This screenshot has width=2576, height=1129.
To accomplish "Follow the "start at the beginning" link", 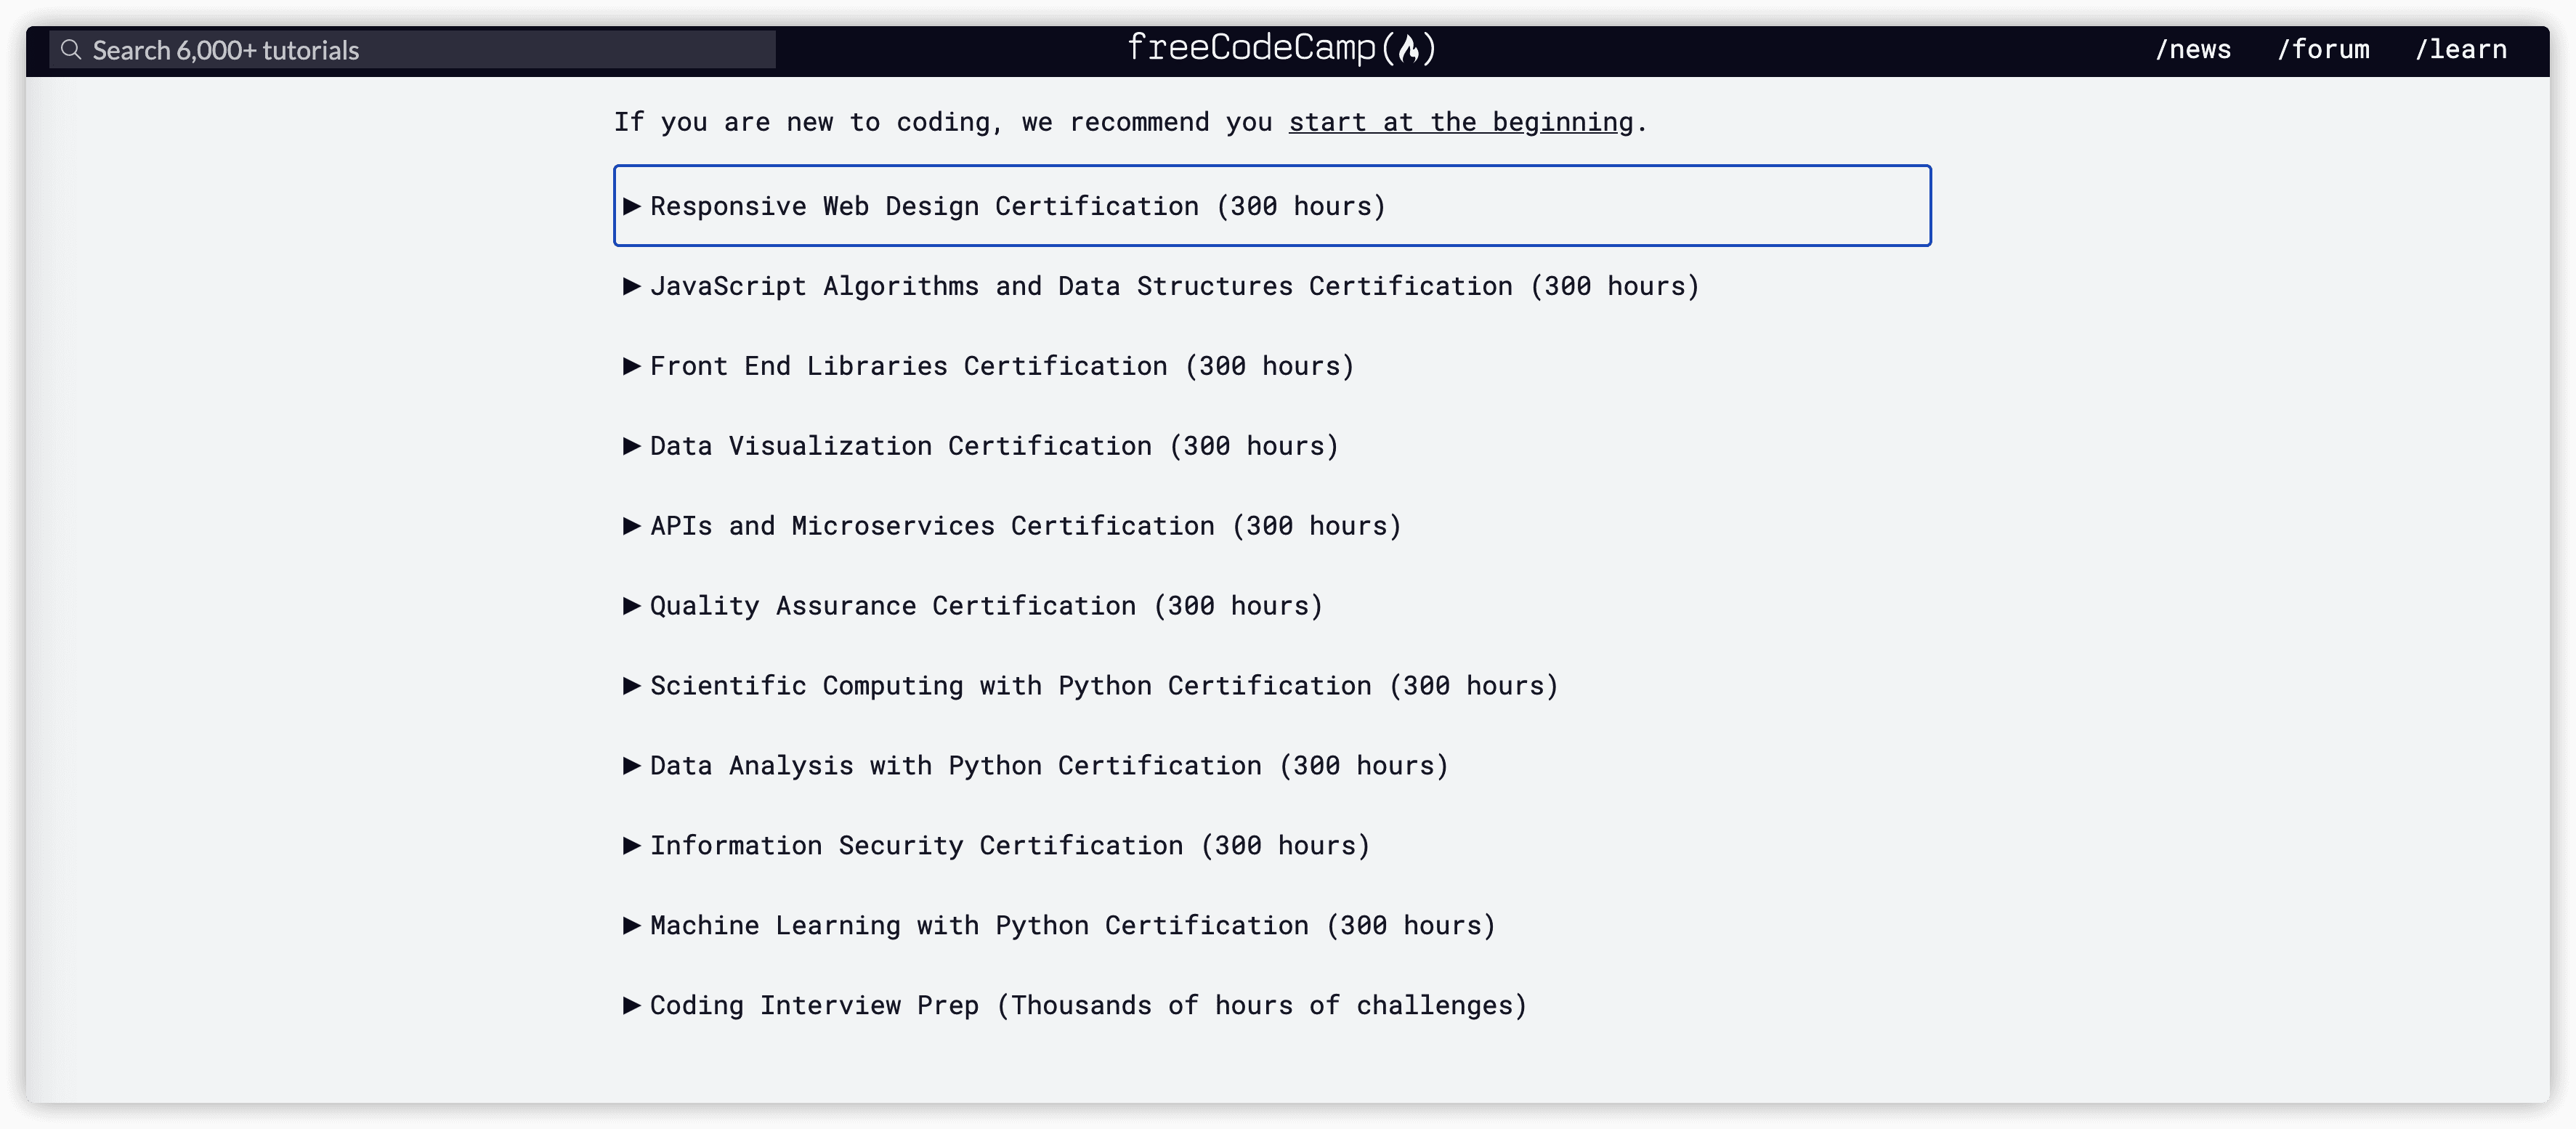I will (x=1460, y=122).
